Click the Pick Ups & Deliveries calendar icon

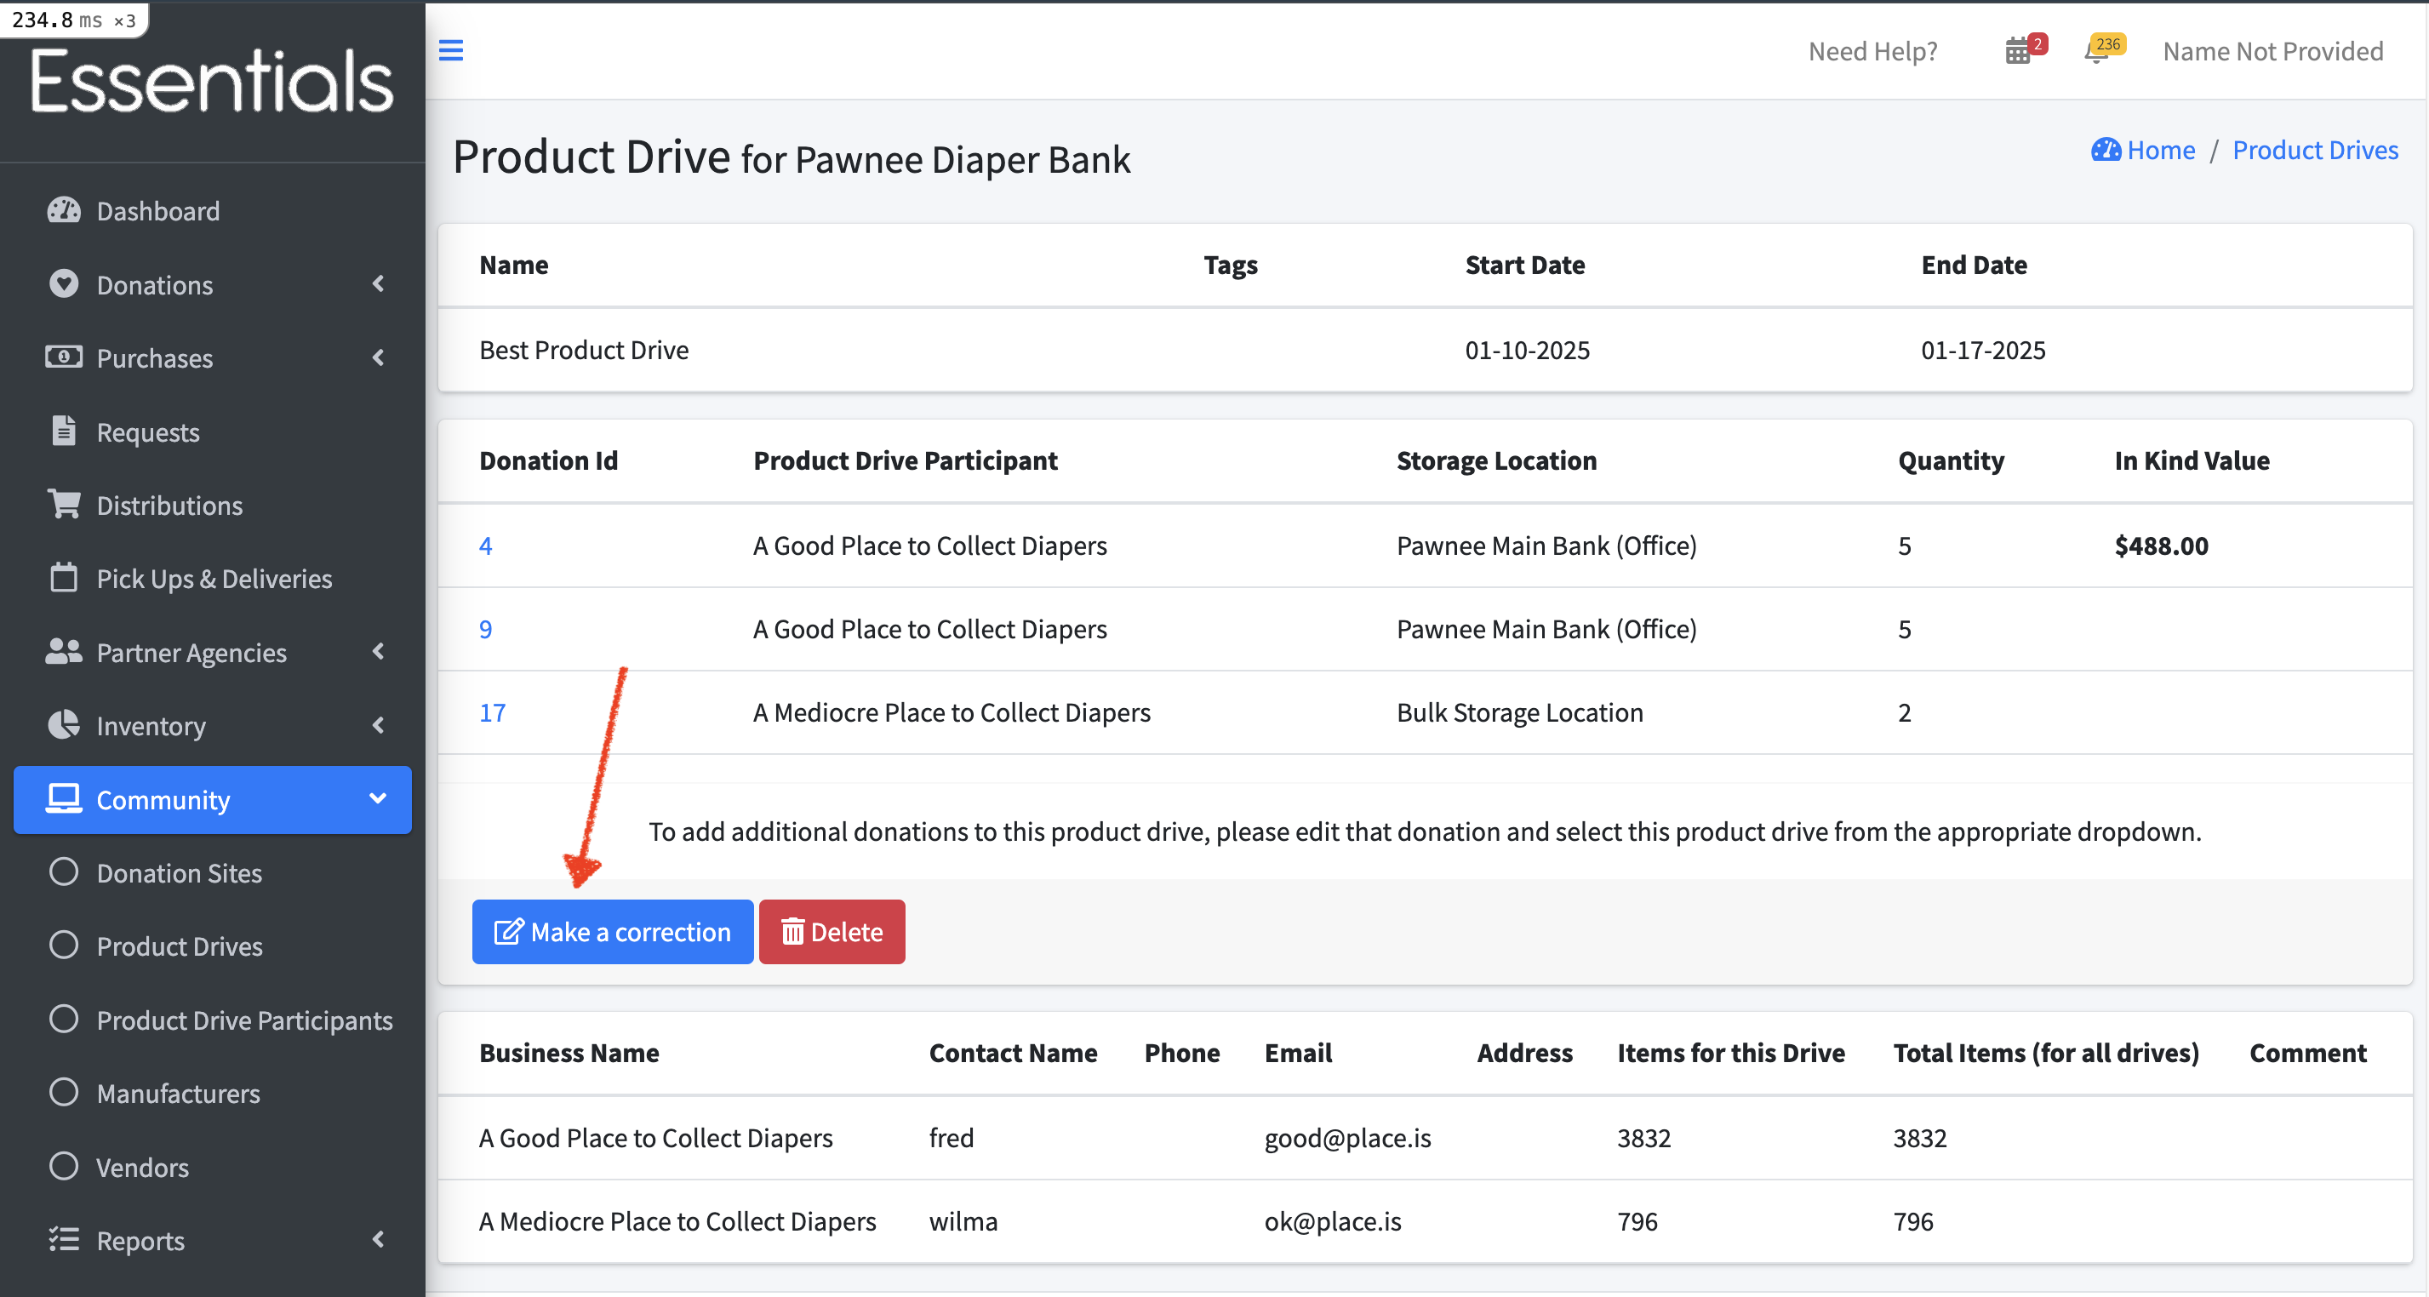(x=63, y=578)
